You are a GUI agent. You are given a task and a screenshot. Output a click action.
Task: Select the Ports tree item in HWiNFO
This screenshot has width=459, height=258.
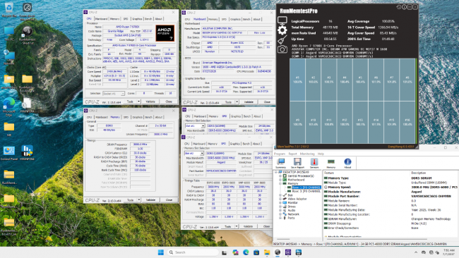click(291, 218)
